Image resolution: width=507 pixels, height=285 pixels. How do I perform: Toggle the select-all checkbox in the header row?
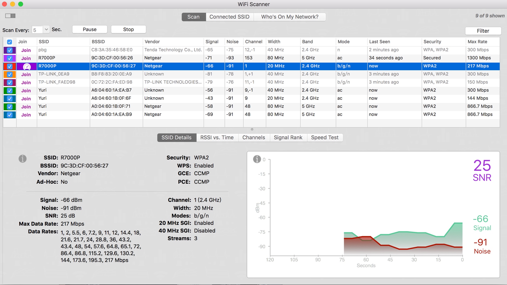10,42
